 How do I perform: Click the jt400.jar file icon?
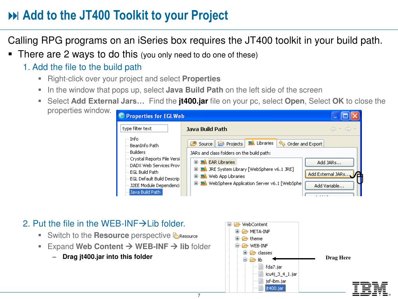point(261,288)
